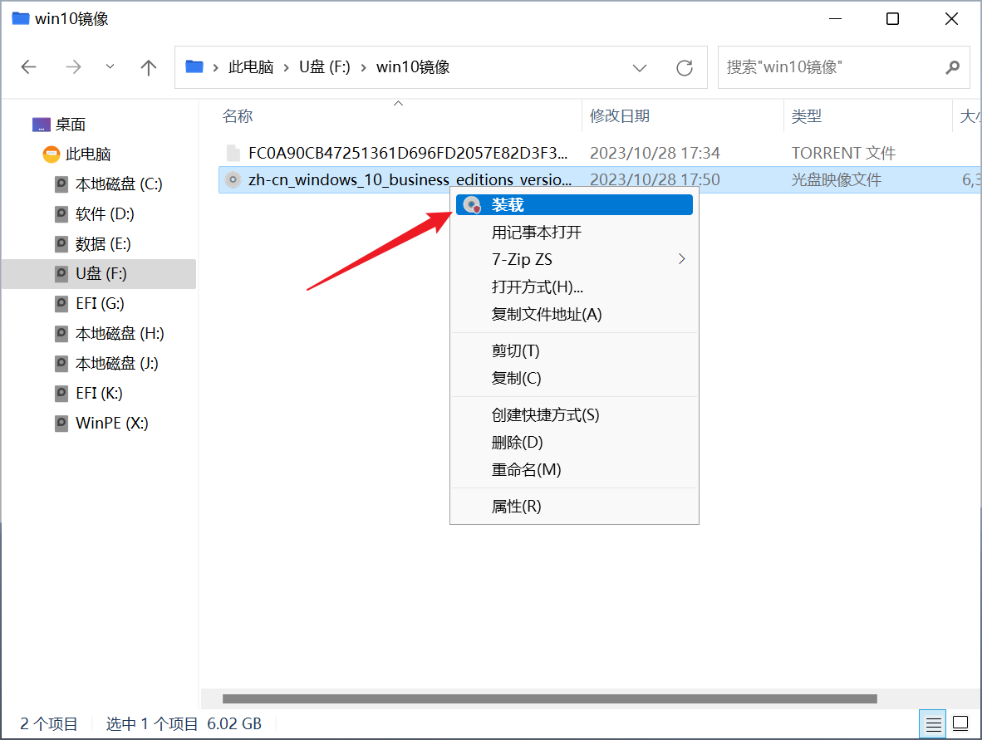Select the zh-cn_windows_10_business_editions ISO file
Viewport: 982px width, 740px height.
click(410, 179)
